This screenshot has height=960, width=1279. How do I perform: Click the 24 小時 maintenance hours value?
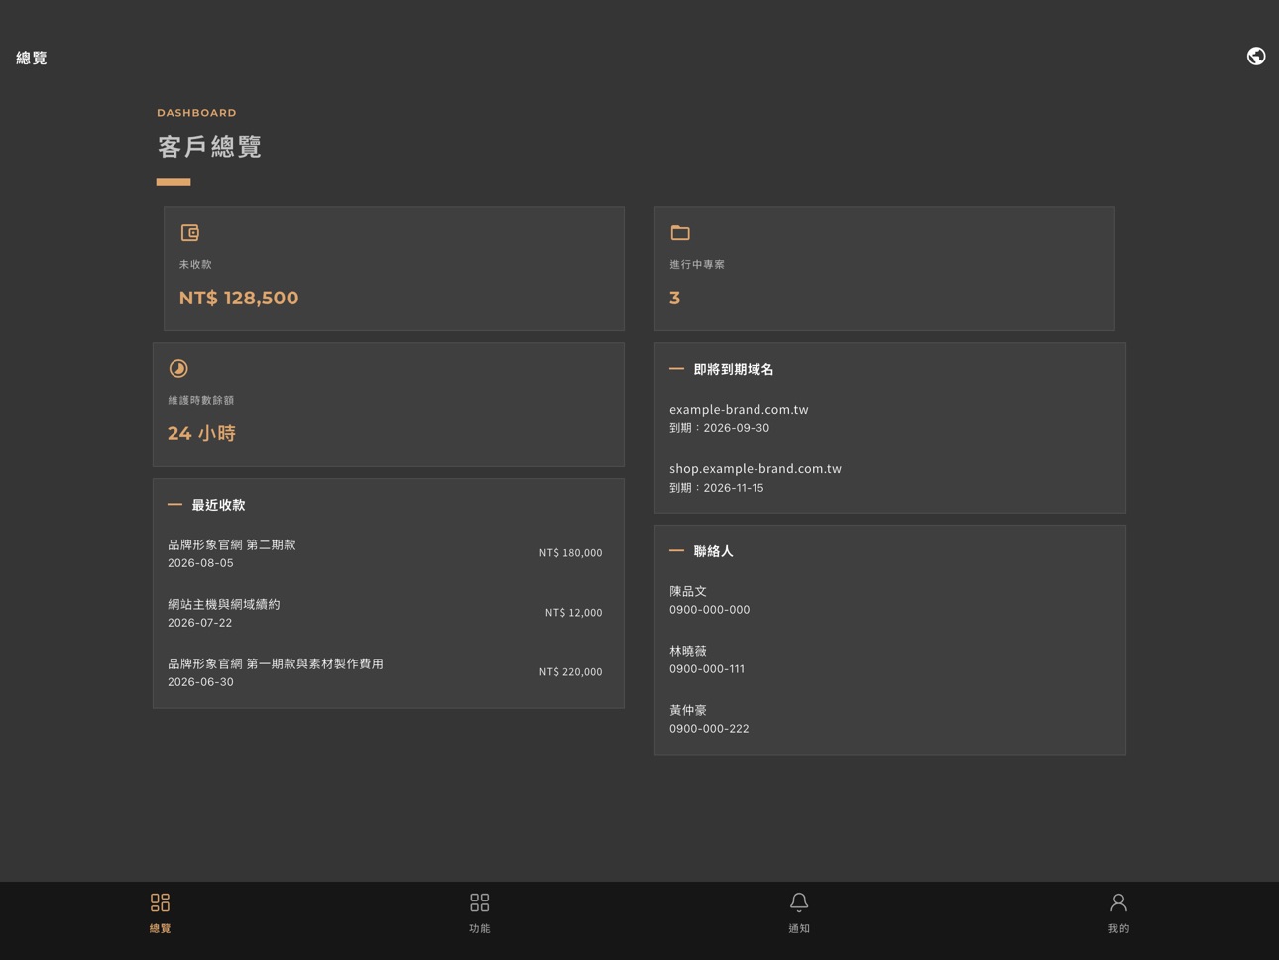pos(201,433)
